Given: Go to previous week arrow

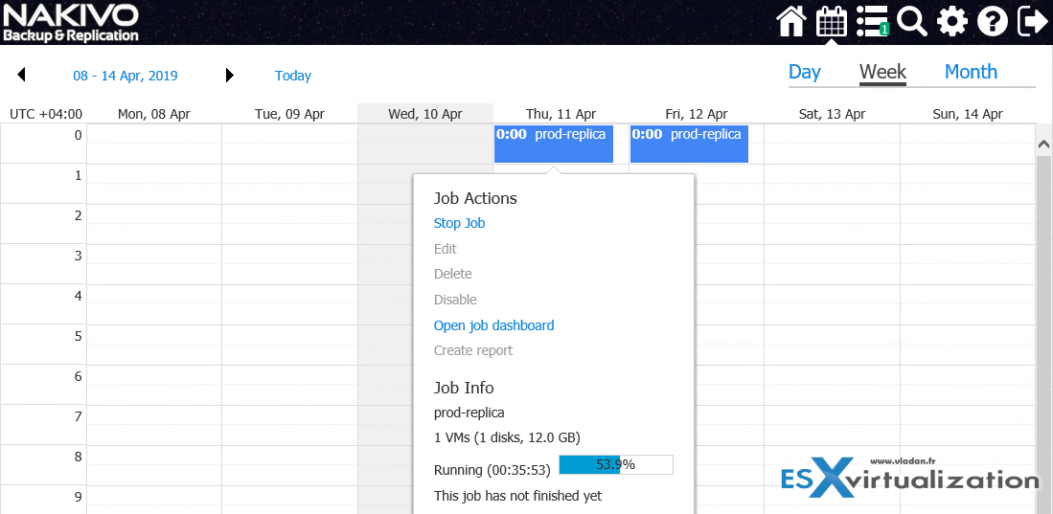Looking at the screenshot, I should 21,76.
